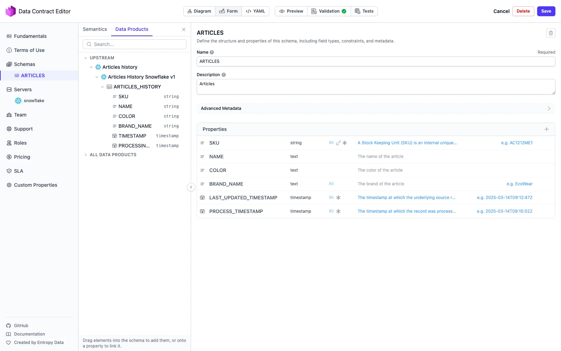Switch to the Semantics tab
Viewport: 561px width, 351px height.
95,29
